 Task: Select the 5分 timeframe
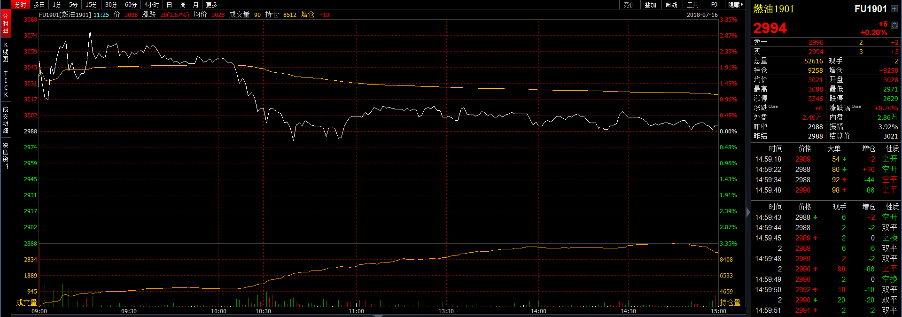pyautogui.click(x=73, y=5)
